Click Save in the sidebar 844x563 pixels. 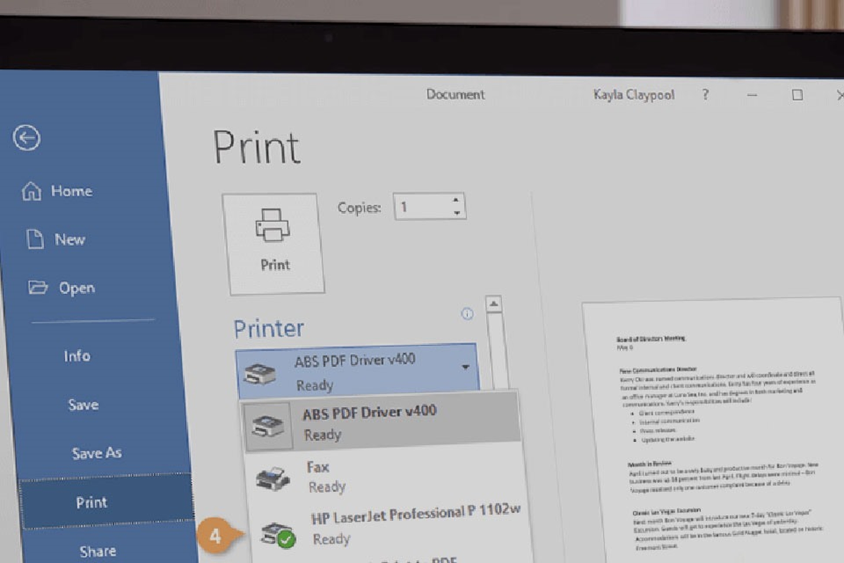[x=83, y=405]
